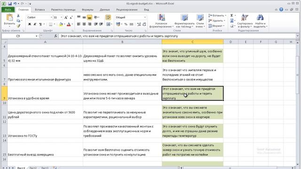Click the Вставить cells button
301x169 pixels.
(x=217, y=15)
